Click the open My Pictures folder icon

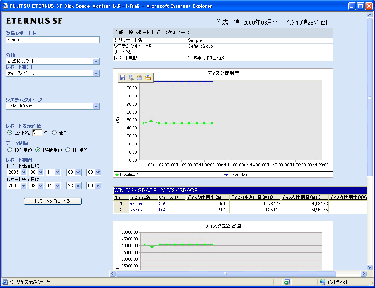click(148, 78)
